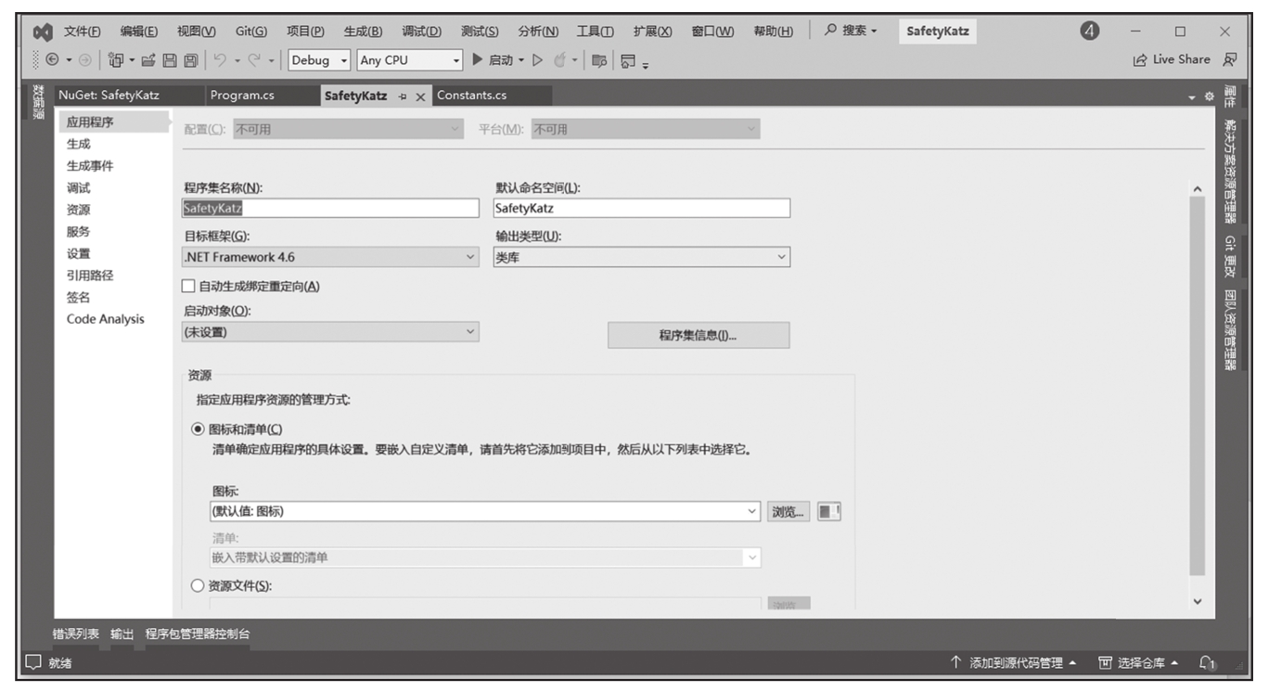Click the Visual Studio logo icon
Image resolution: width=1269 pixels, height=692 pixels.
[43, 32]
